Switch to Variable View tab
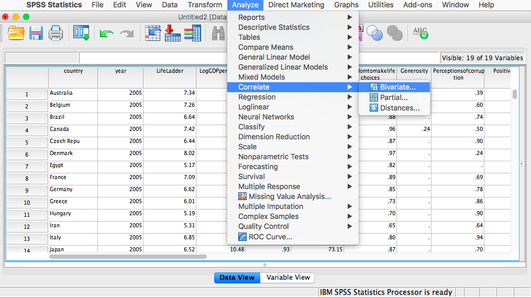Viewport: 531px width, 298px height. 288,278
